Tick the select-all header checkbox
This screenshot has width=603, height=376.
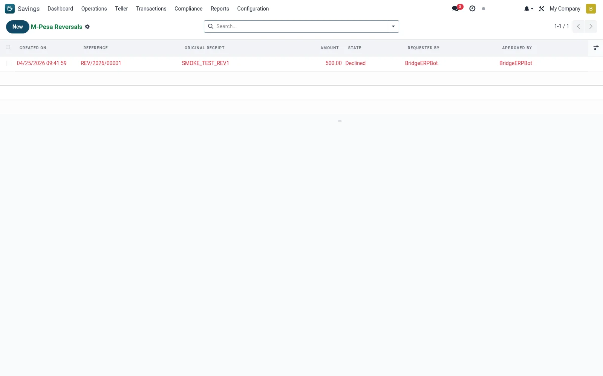coord(8,47)
